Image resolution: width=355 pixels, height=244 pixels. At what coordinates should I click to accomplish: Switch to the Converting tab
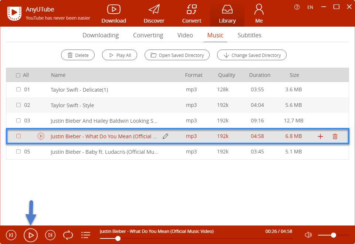click(x=148, y=35)
